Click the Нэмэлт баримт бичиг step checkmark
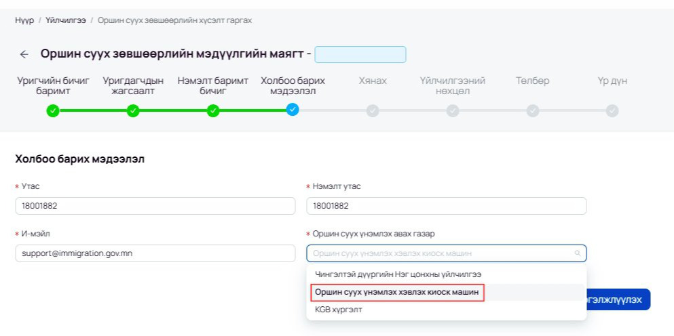Image resolution: width=674 pixels, height=336 pixels. click(212, 110)
